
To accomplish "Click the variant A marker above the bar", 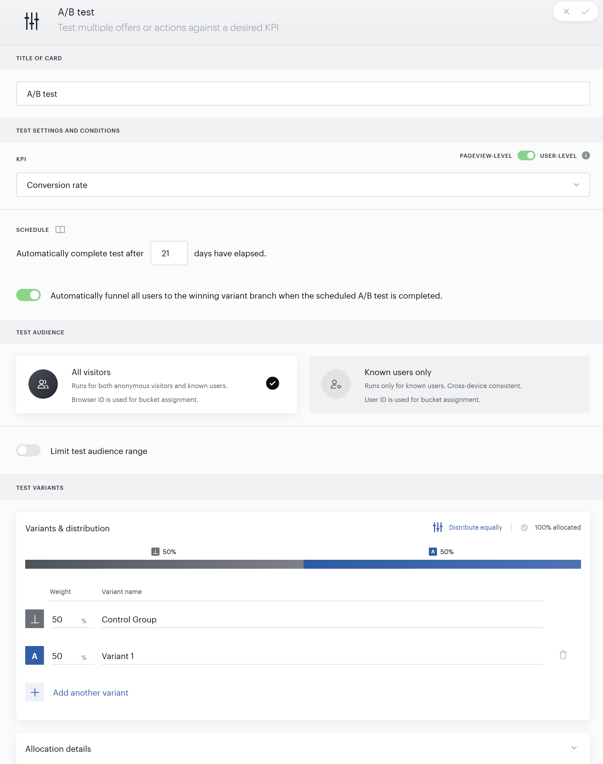I will 433,552.
